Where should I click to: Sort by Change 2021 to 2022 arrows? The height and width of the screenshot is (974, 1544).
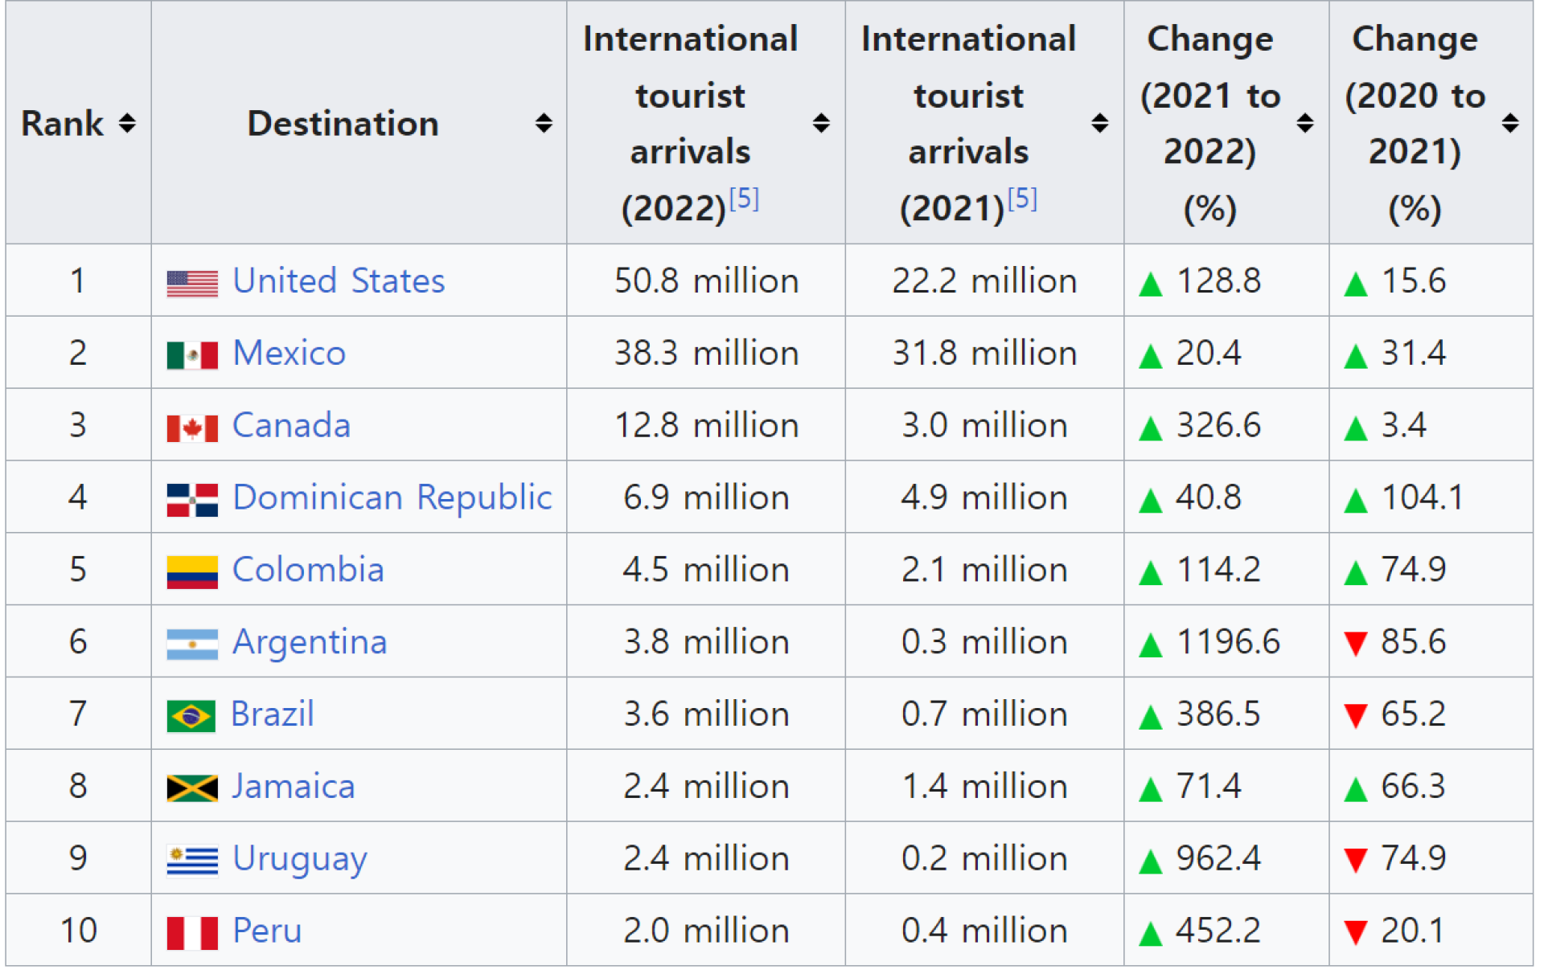[x=1305, y=123]
